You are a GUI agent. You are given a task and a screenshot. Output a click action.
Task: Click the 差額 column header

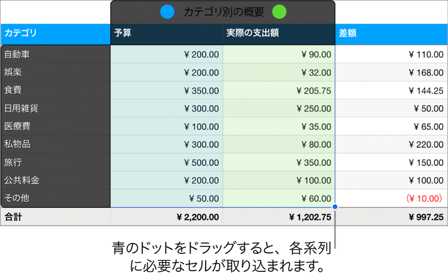(391, 34)
